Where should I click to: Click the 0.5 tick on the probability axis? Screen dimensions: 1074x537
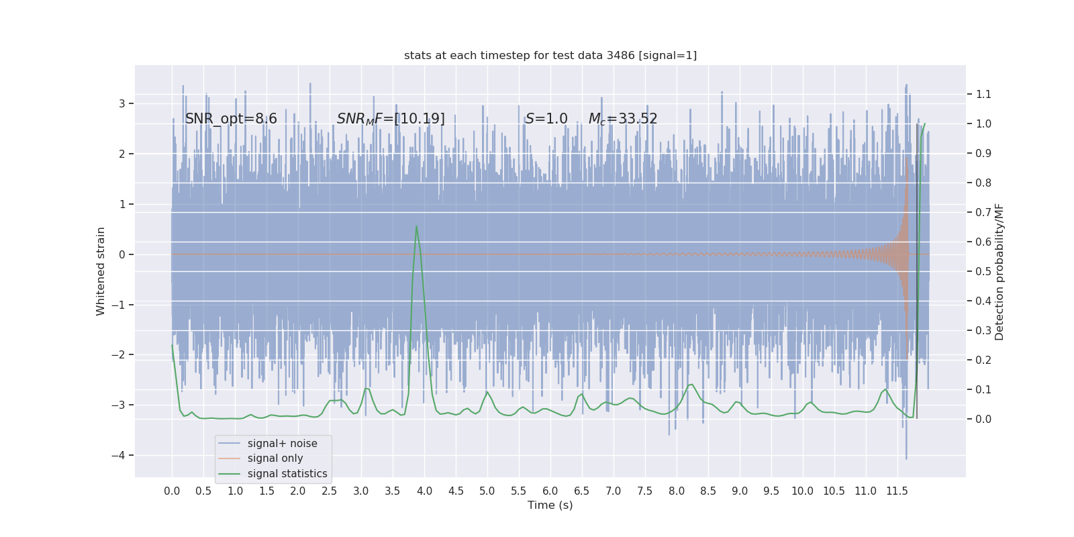(x=983, y=271)
